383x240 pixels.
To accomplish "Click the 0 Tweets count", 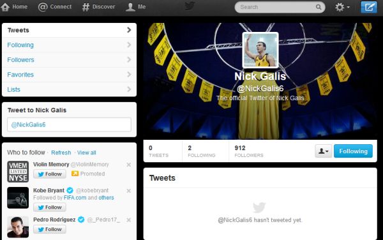I will pos(159,151).
